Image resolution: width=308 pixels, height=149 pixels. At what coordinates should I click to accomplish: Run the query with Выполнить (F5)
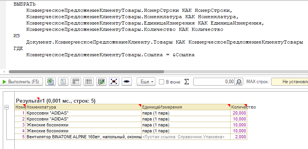21,82
